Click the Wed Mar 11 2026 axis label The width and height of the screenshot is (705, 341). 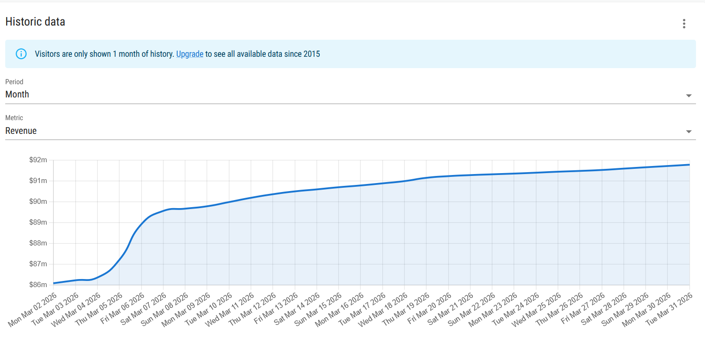[x=229, y=310]
